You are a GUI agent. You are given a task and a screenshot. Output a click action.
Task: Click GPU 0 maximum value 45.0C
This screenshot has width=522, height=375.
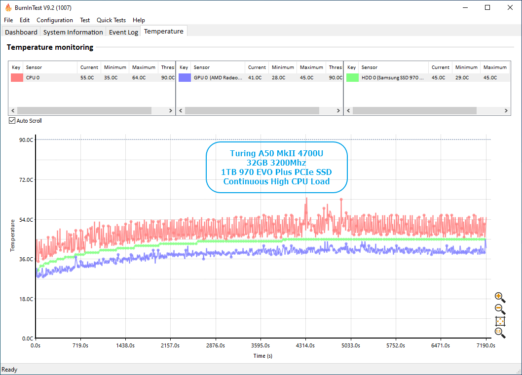307,77
